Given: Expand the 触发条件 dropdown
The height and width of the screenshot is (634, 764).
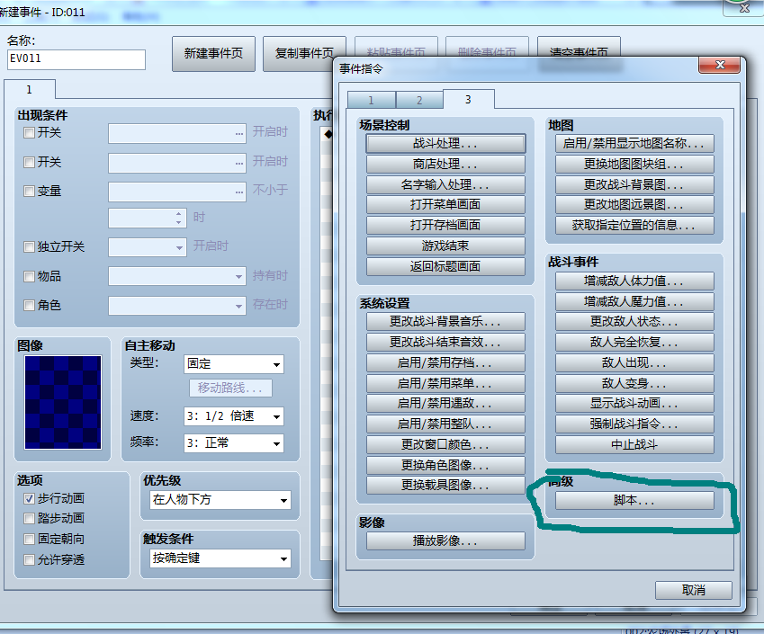Looking at the screenshot, I should coord(220,558).
